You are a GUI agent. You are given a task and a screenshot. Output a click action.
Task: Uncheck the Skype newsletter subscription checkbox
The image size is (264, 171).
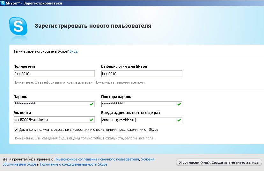click(x=16, y=130)
